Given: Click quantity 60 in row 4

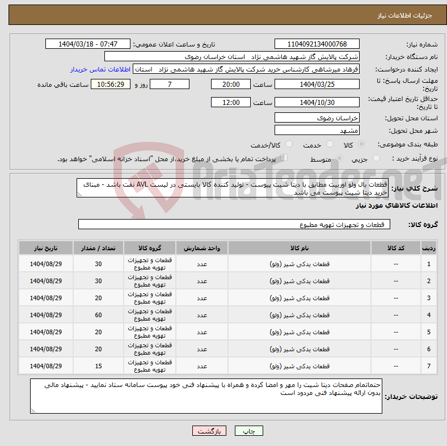Looking at the screenshot, I should click(98, 315).
